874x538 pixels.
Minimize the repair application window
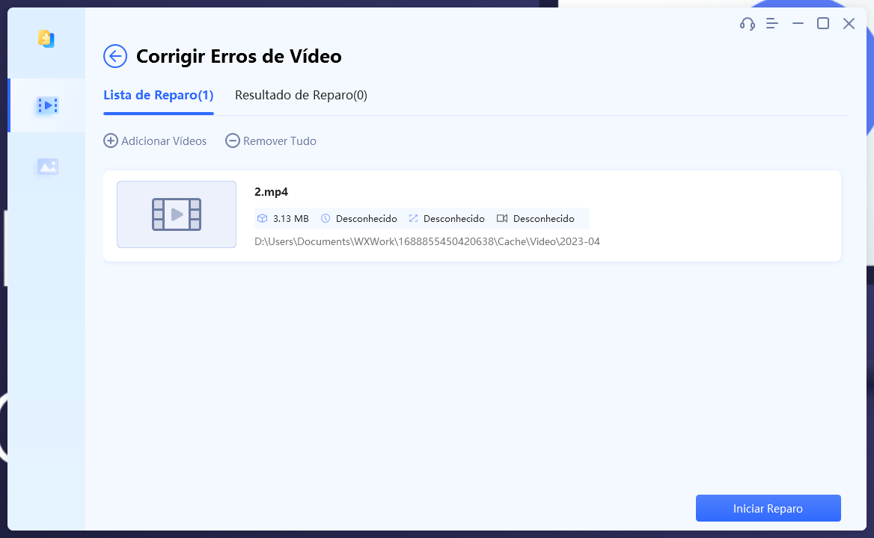pyautogui.click(x=798, y=23)
